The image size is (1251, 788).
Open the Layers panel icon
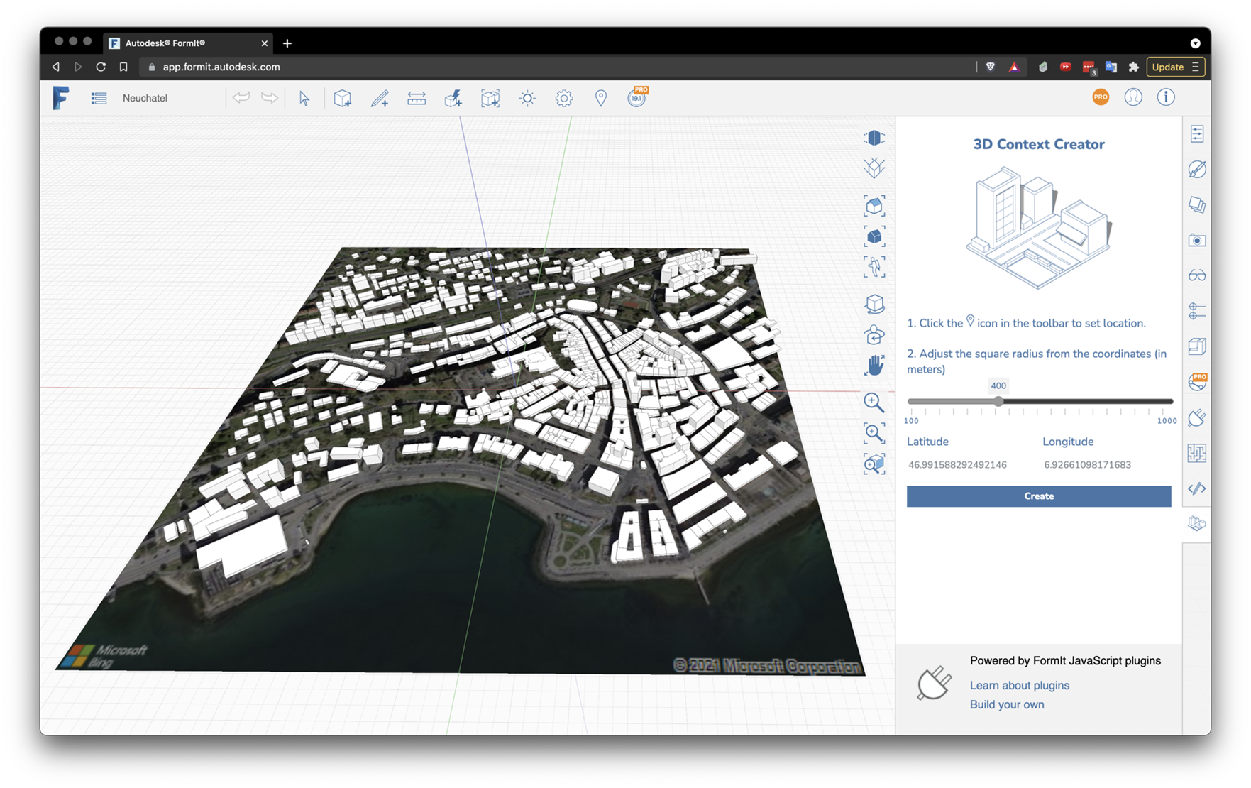pos(1197,204)
